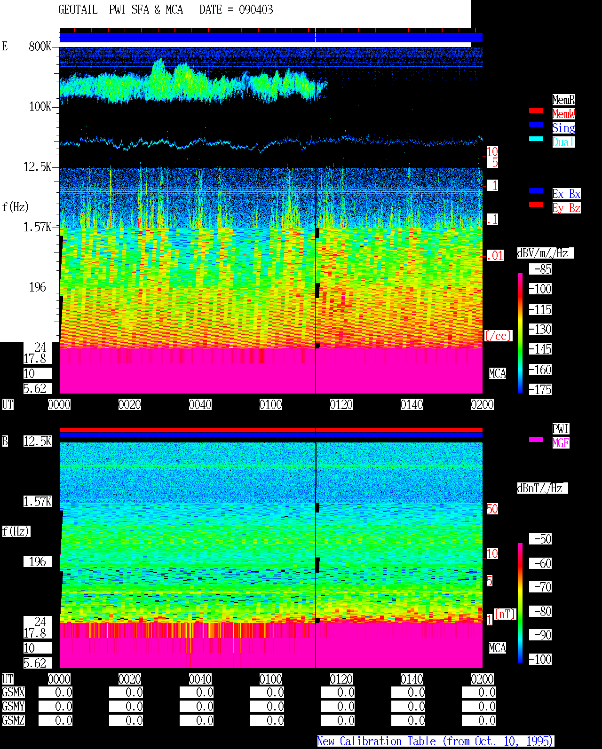Screen dimensions: 602x749
Task: Click the red Ey Bz legend swatch
Action: [536, 205]
